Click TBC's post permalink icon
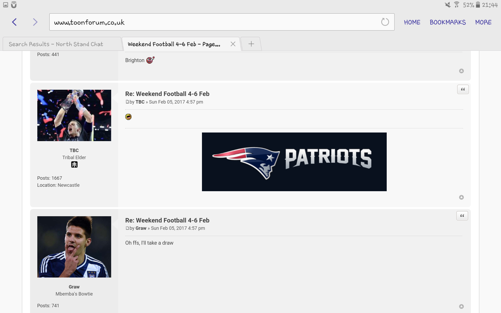The width and height of the screenshot is (501, 313). (127, 102)
